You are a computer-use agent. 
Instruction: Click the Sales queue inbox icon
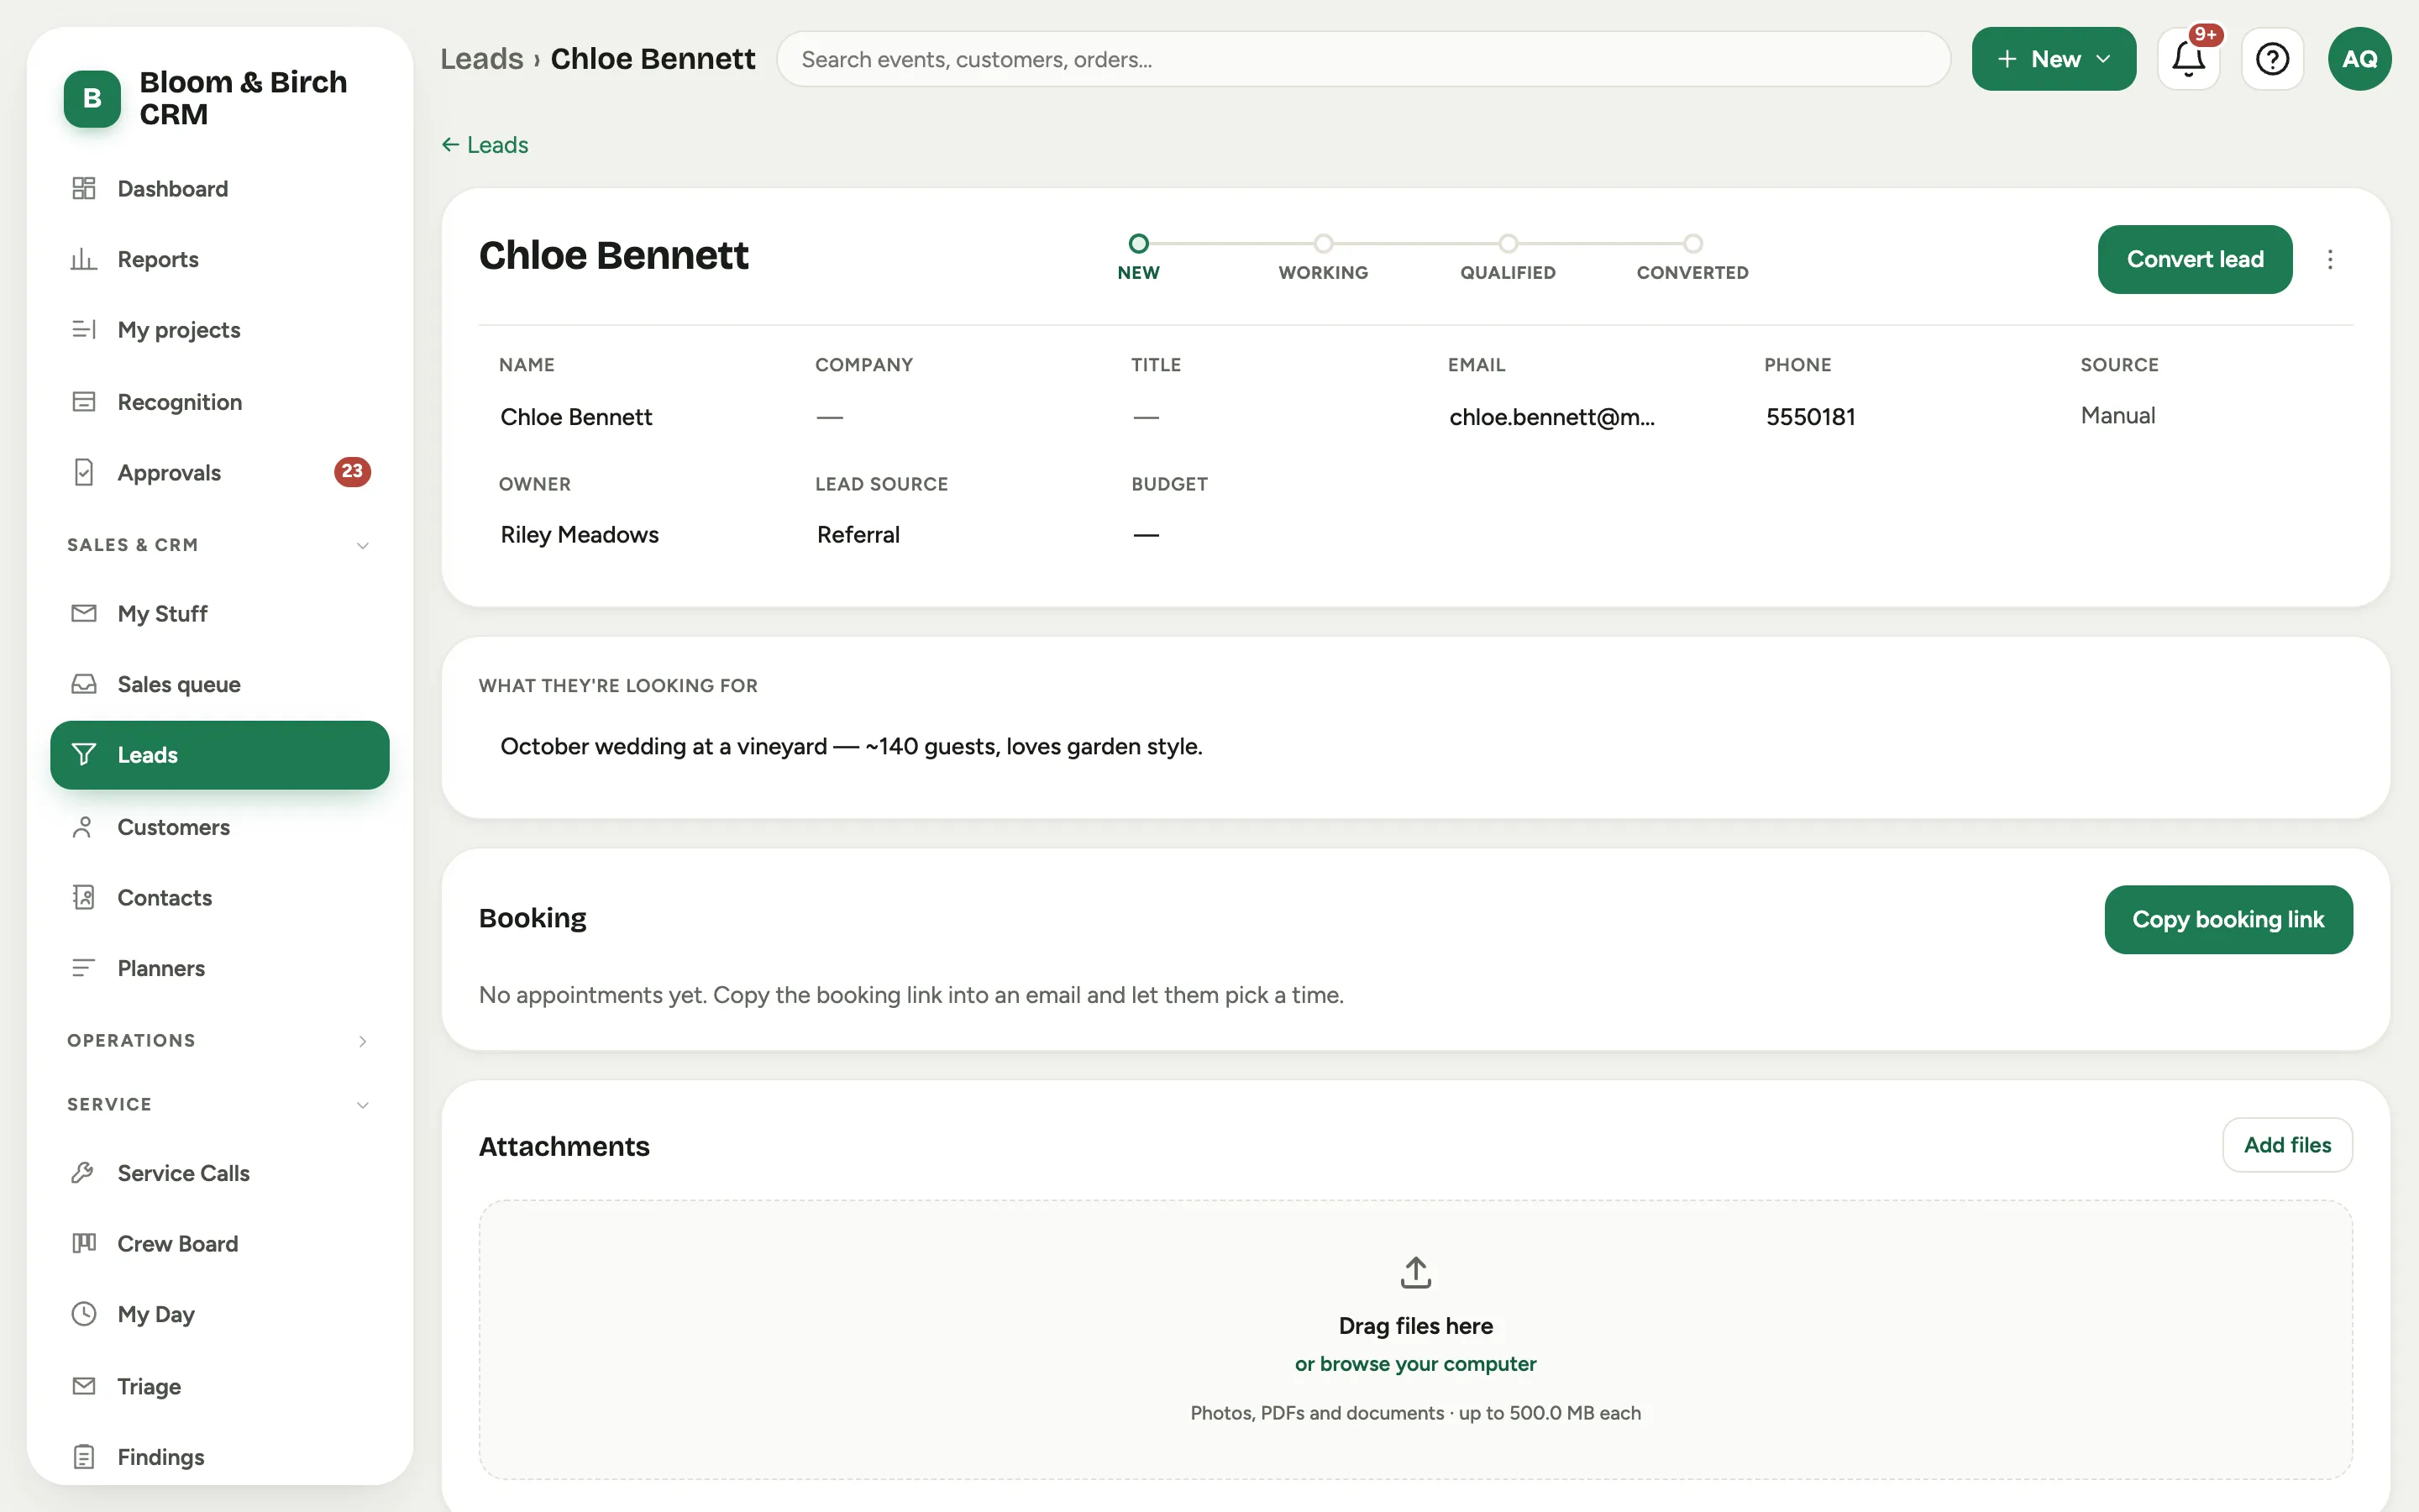pos(84,684)
